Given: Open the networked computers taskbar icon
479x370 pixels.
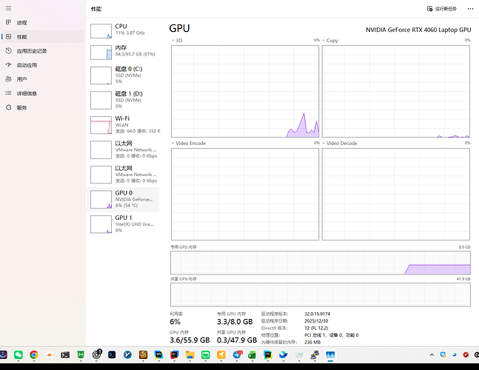Looking at the screenshot, I should click(x=315, y=354).
